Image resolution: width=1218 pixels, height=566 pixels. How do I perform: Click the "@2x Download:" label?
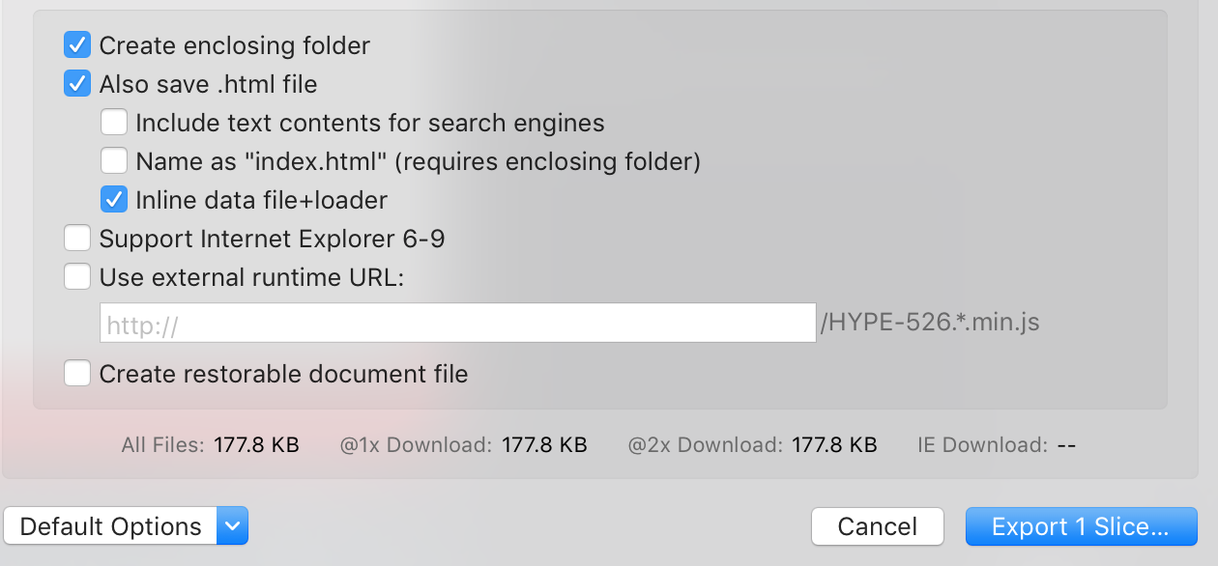tap(705, 445)
